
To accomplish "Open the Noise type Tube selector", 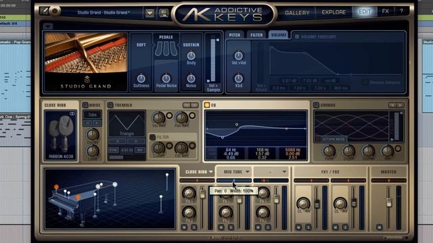I will click(92, 115).
